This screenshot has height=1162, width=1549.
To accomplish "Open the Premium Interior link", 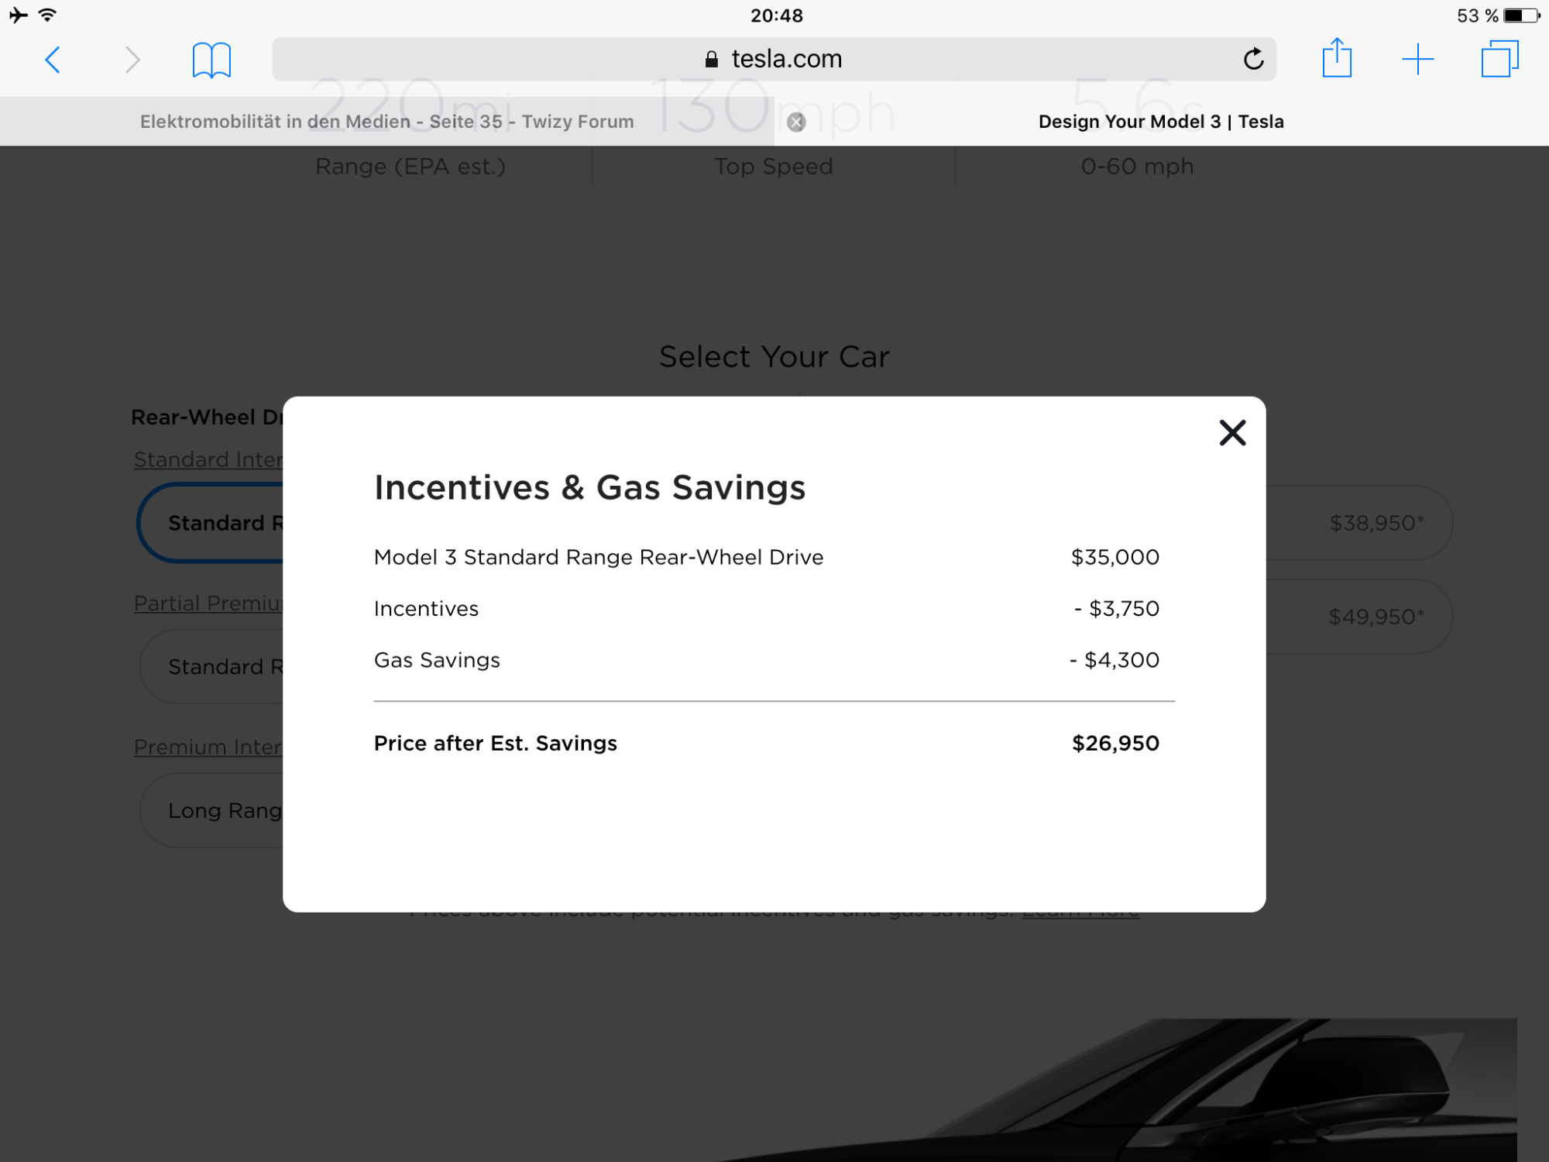I will tap(208, 747).
